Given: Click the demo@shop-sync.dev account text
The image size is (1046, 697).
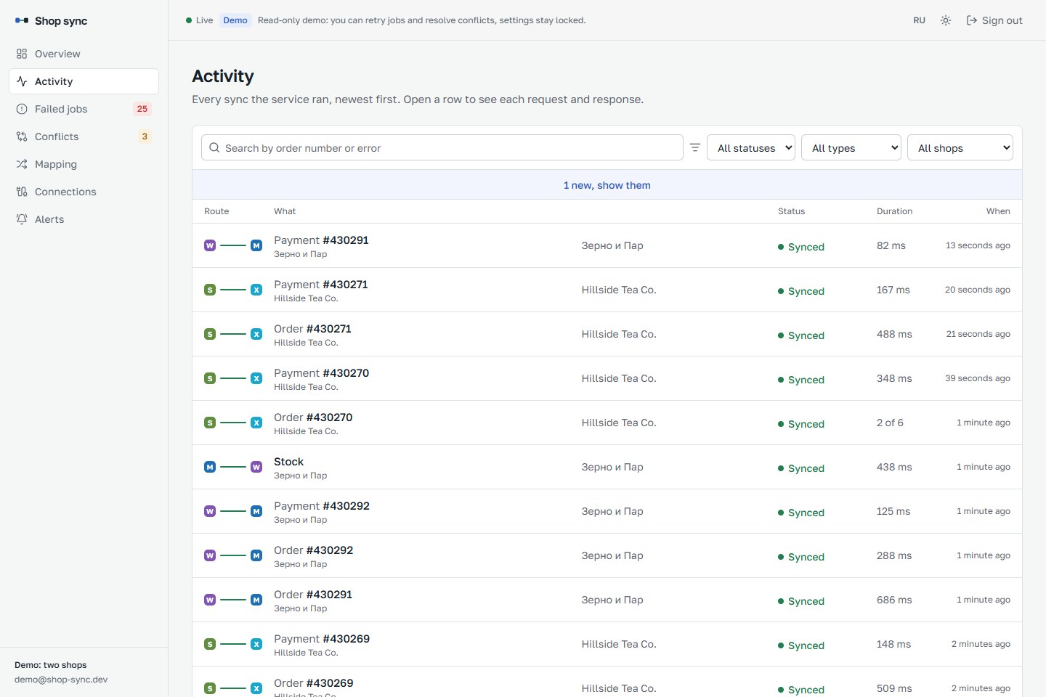Looking at the screenshot, I should pyautogui.click(x=61, y=680).
